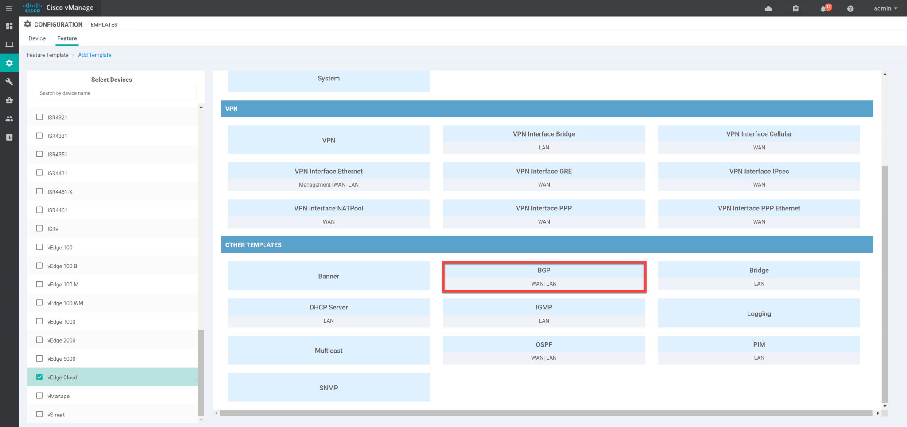Open the tasks clipboard icon
This screenshot has height=427, width=907.
795,8
